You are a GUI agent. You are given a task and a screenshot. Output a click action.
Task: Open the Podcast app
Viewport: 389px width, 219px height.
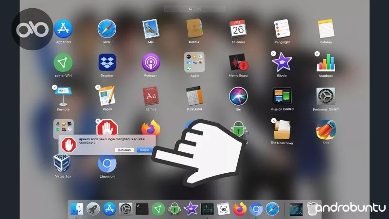click(151, 62)
